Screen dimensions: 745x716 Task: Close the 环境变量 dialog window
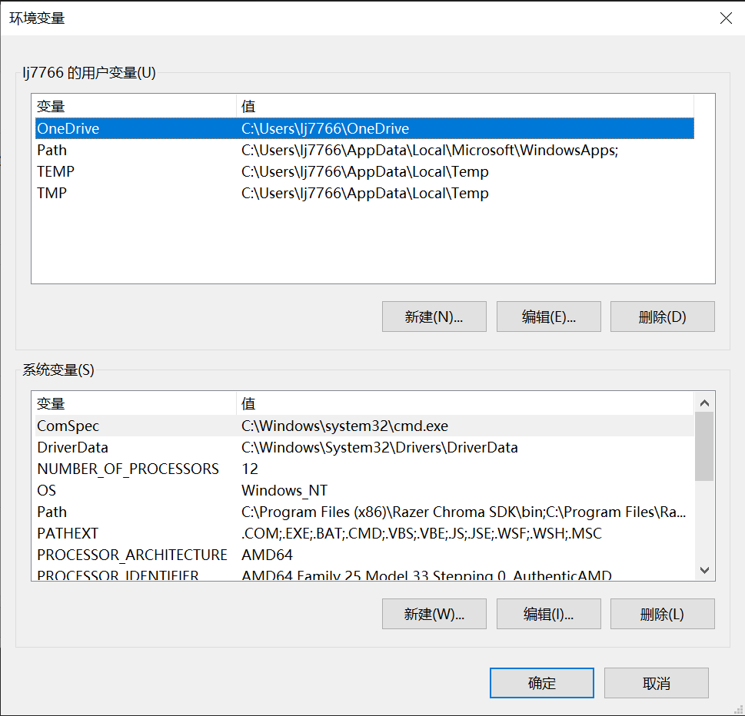pos(725,18)
